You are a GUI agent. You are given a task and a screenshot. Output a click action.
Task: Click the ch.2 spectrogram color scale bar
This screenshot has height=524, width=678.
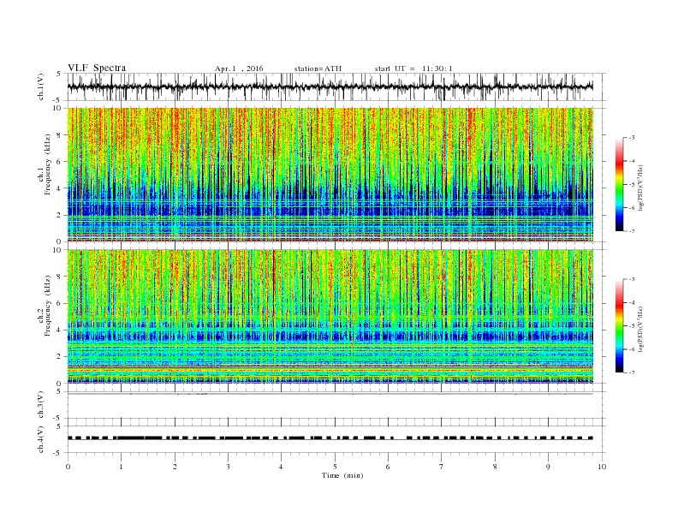619,326
